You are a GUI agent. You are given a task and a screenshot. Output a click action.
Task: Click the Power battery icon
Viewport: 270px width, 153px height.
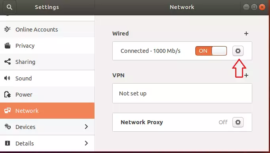point(8,94)
